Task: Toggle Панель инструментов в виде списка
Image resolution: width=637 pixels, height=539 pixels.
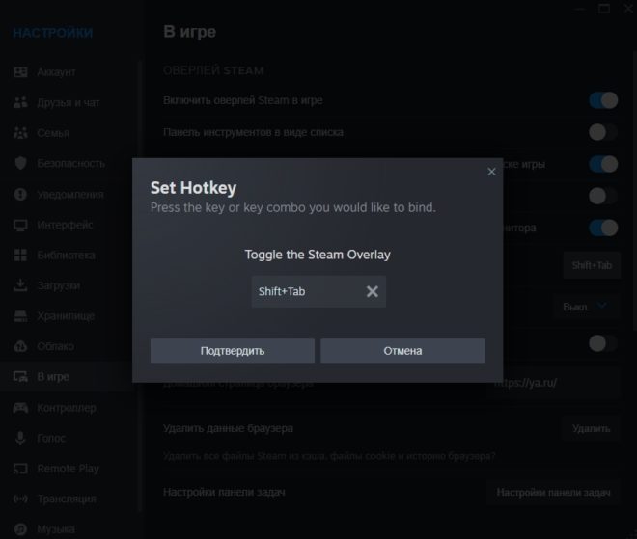Action: point(603,132)
